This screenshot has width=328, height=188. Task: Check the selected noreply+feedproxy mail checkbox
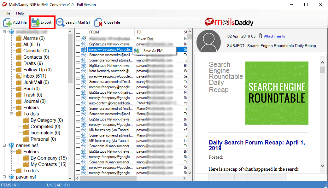[x=78, y=49]
